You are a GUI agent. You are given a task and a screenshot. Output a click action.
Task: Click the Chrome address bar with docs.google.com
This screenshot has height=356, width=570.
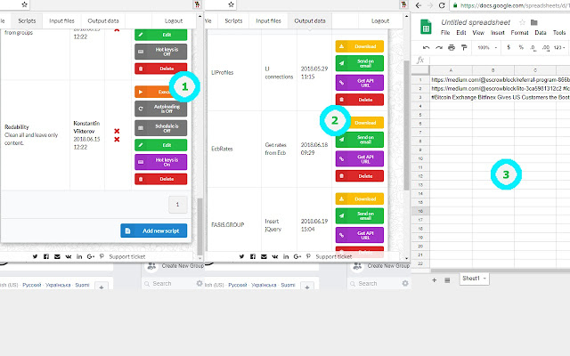coord(510,5)
